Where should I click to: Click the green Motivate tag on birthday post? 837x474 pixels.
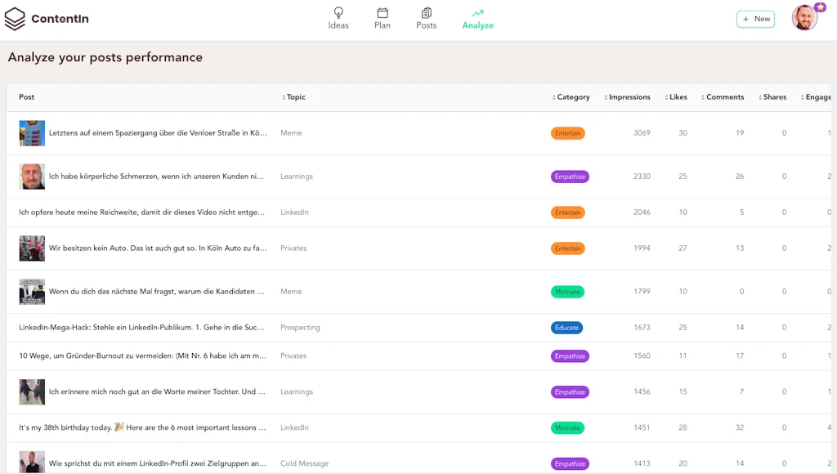(x=567, y=428)
